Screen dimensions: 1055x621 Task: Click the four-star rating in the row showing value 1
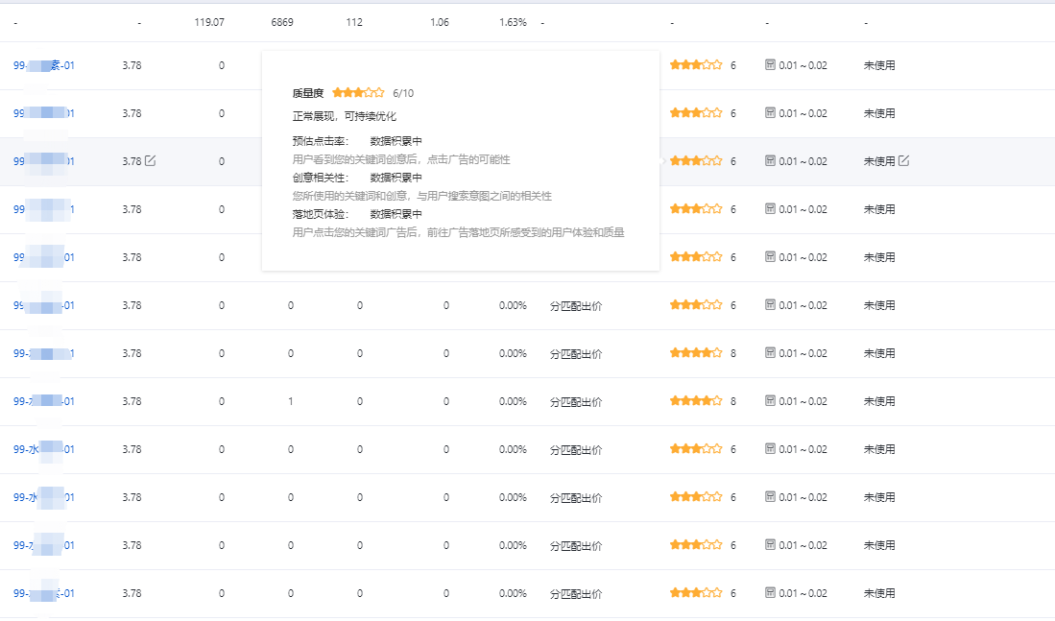click(x=696, y=401)
